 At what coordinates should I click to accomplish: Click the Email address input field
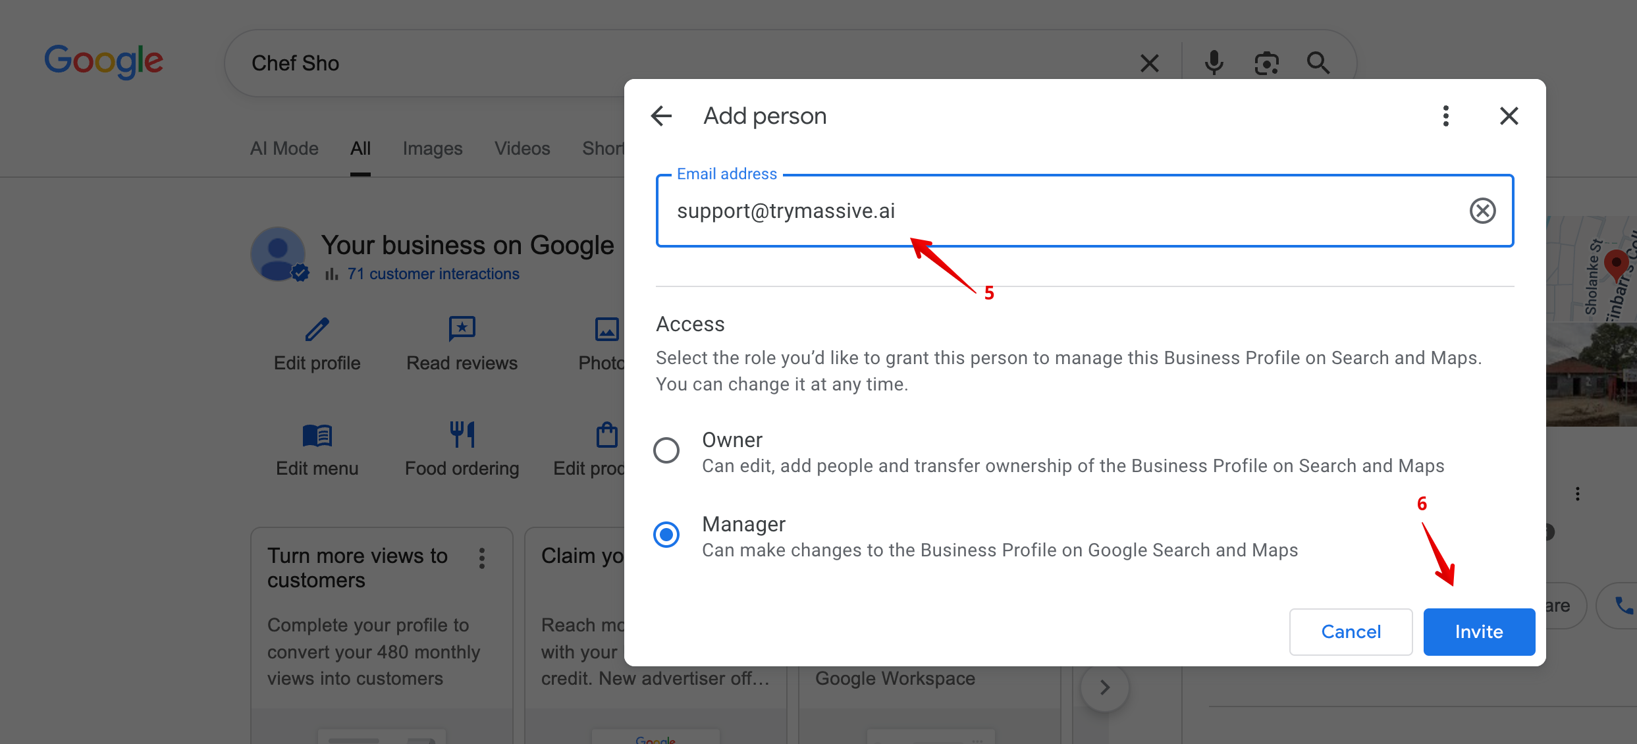[x=1085, y=211]
